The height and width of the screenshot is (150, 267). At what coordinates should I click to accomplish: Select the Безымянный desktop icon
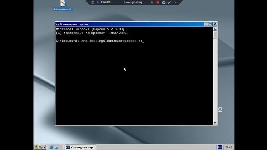tap(63, 6)
